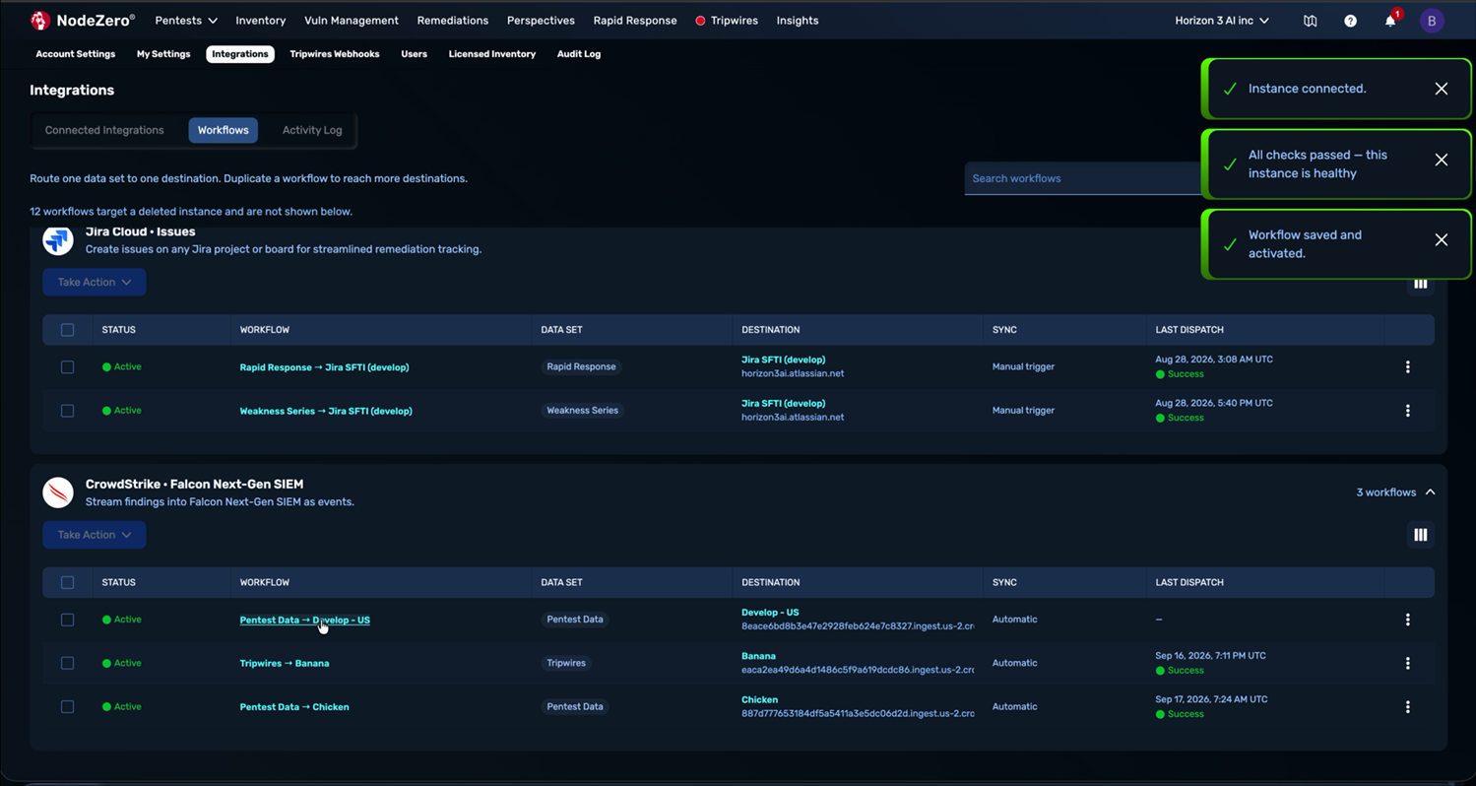The height and width of the screenshot is (786, 1476).
Task: Open the map/book icon in top bar
Action: [x=1310, y=21]
